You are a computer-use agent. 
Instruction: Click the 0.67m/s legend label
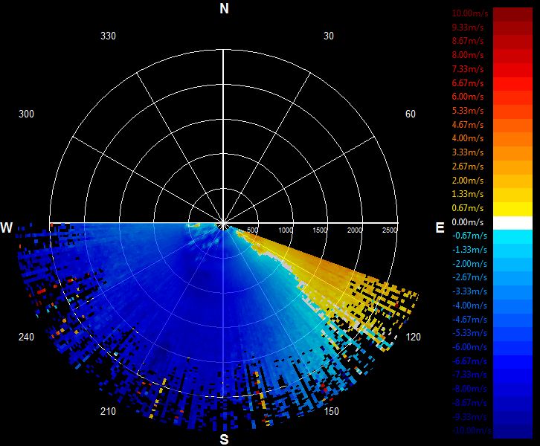click(x=468, y=208)
